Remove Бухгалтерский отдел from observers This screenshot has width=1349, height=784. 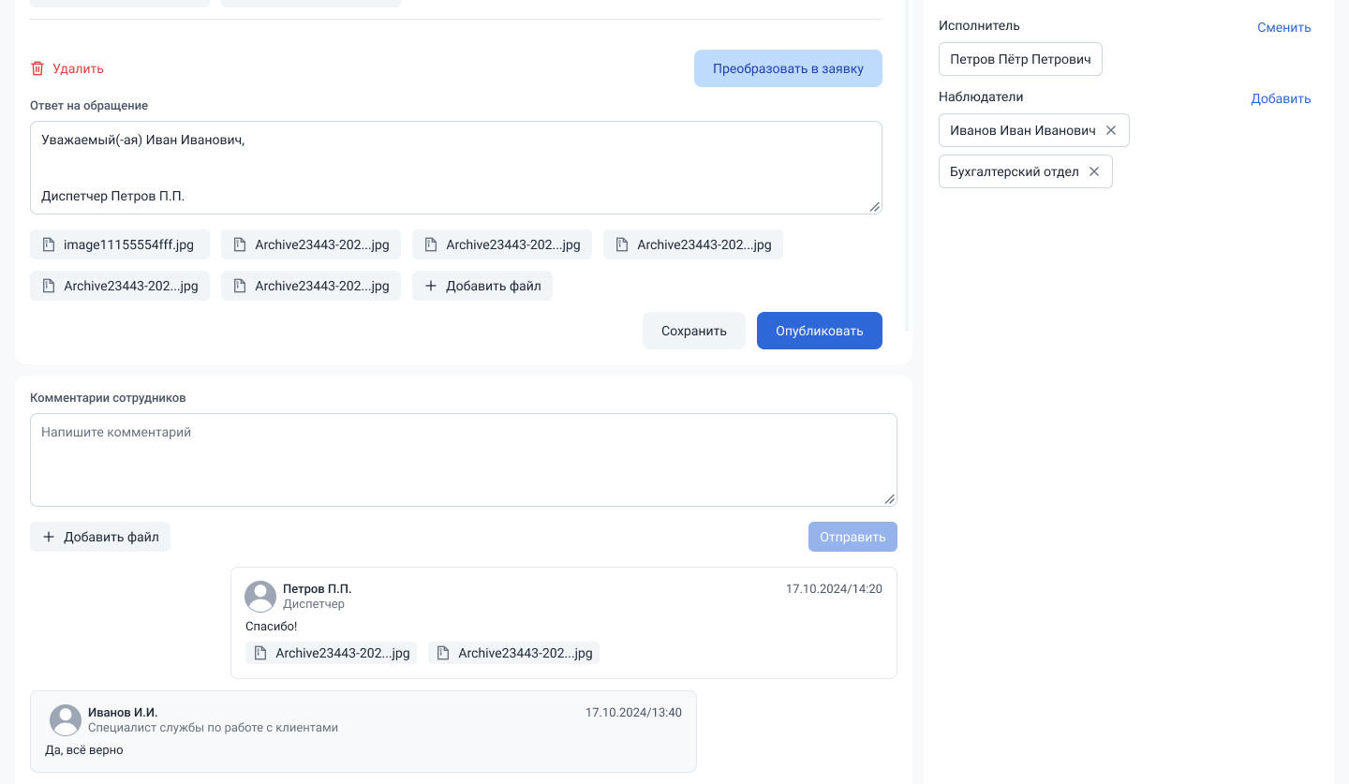click(1093, 171)
